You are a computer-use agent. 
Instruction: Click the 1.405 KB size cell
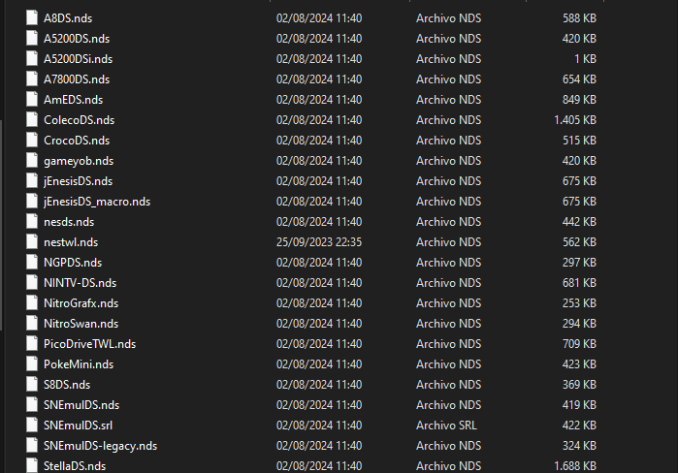point(575,120)
